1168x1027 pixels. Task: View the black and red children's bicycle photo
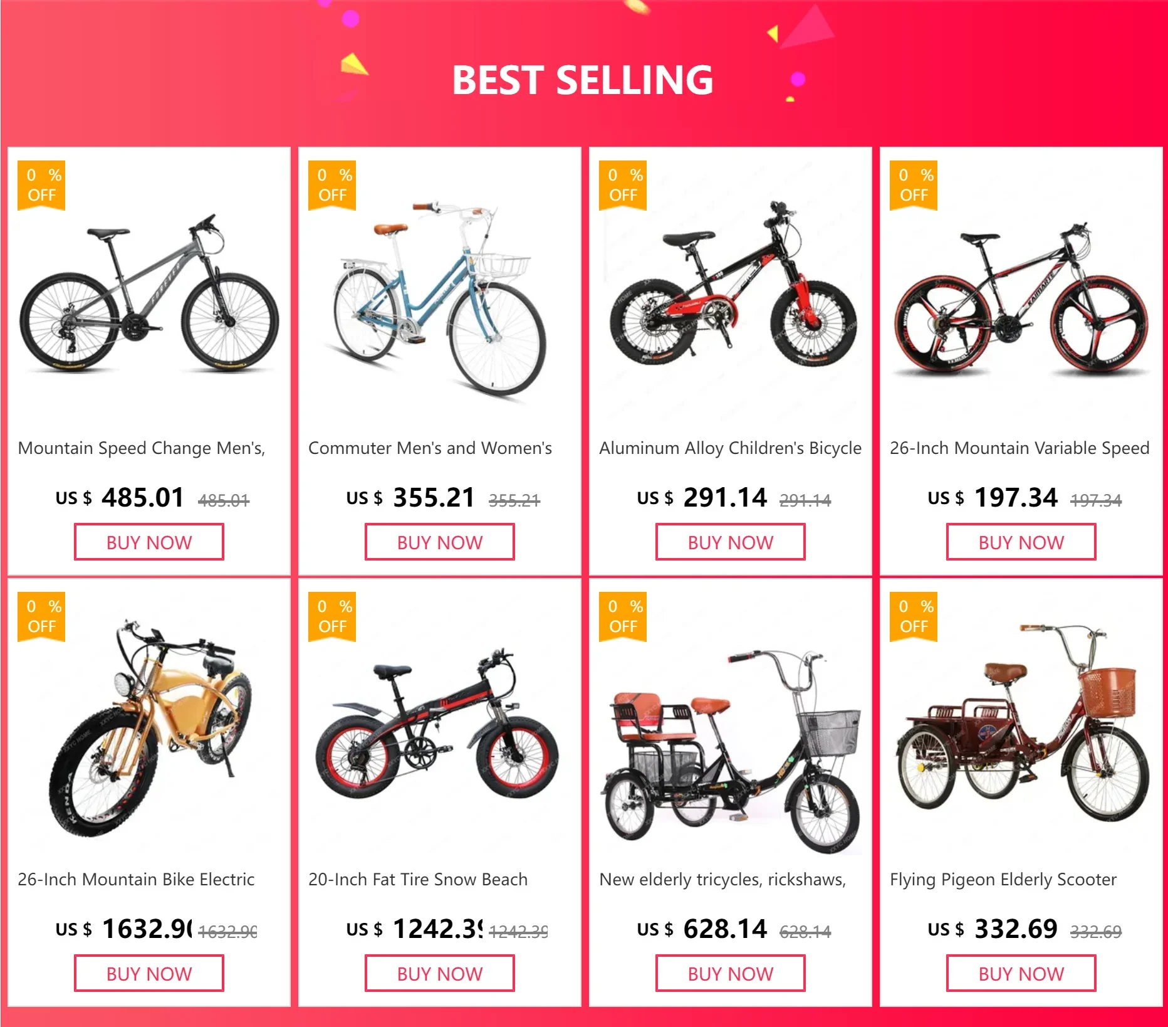point(731,285)
